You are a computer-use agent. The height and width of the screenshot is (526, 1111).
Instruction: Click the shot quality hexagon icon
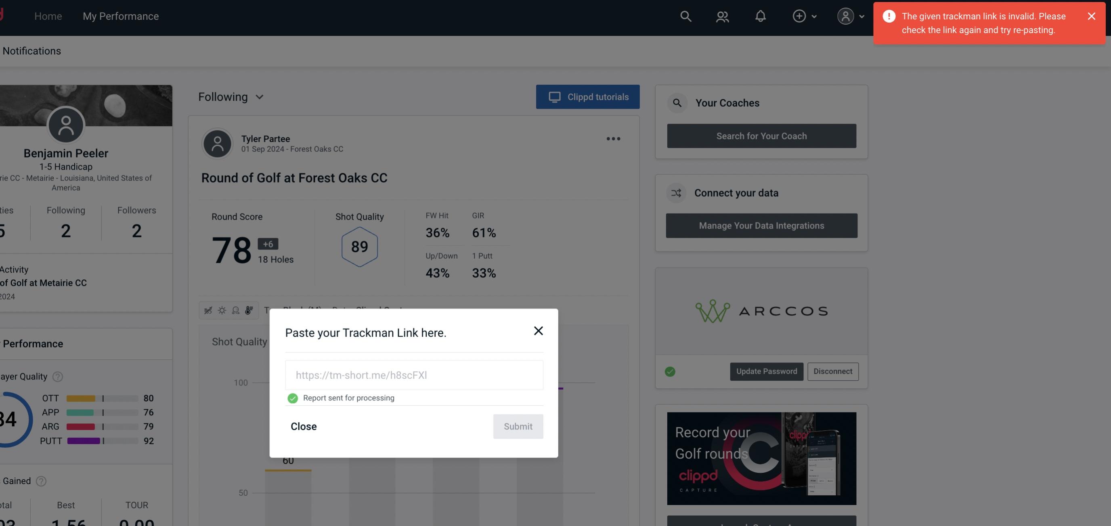(x=359, y=247)
